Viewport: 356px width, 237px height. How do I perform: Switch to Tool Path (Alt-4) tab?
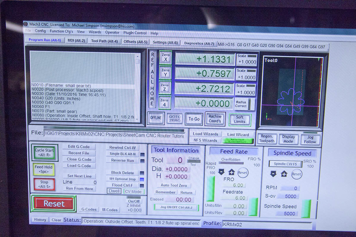coord(104,41)
